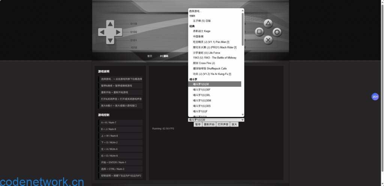Select 赤影战士 Kage from list
Viewport: 384px width, 186px height.
pos(215,31)
